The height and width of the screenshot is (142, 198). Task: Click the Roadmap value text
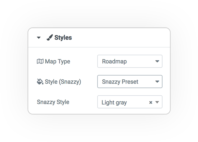click(114, 61)
